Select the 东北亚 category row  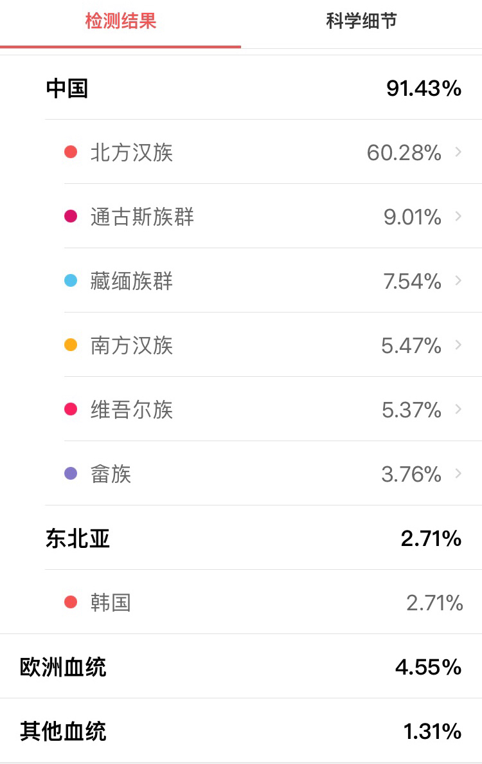click(x=78, y=538)
